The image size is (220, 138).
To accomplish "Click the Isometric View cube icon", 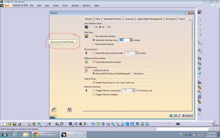I will click(x=132, y=124).
